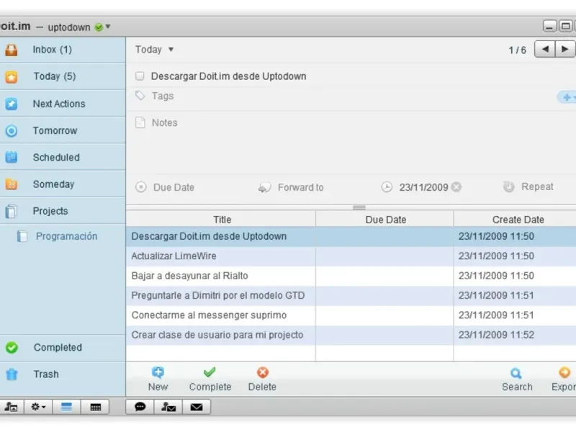Sort by Title column header
Image resolution: width=576 pixels, height=432 pixels.
coord(222,220)
